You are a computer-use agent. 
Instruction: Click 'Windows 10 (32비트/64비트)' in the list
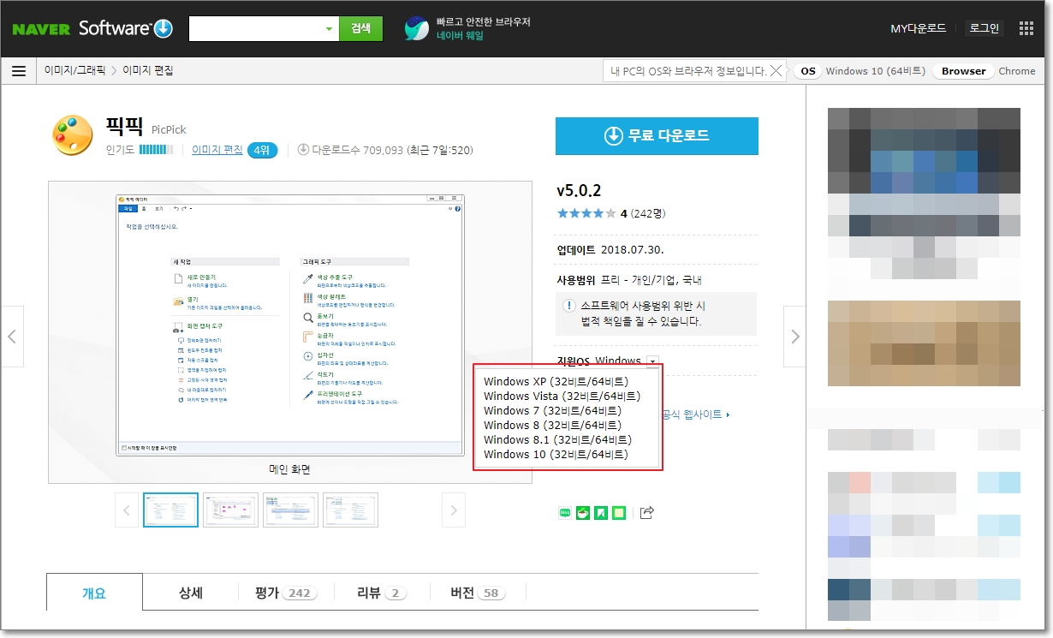click(x=556, y=454)
